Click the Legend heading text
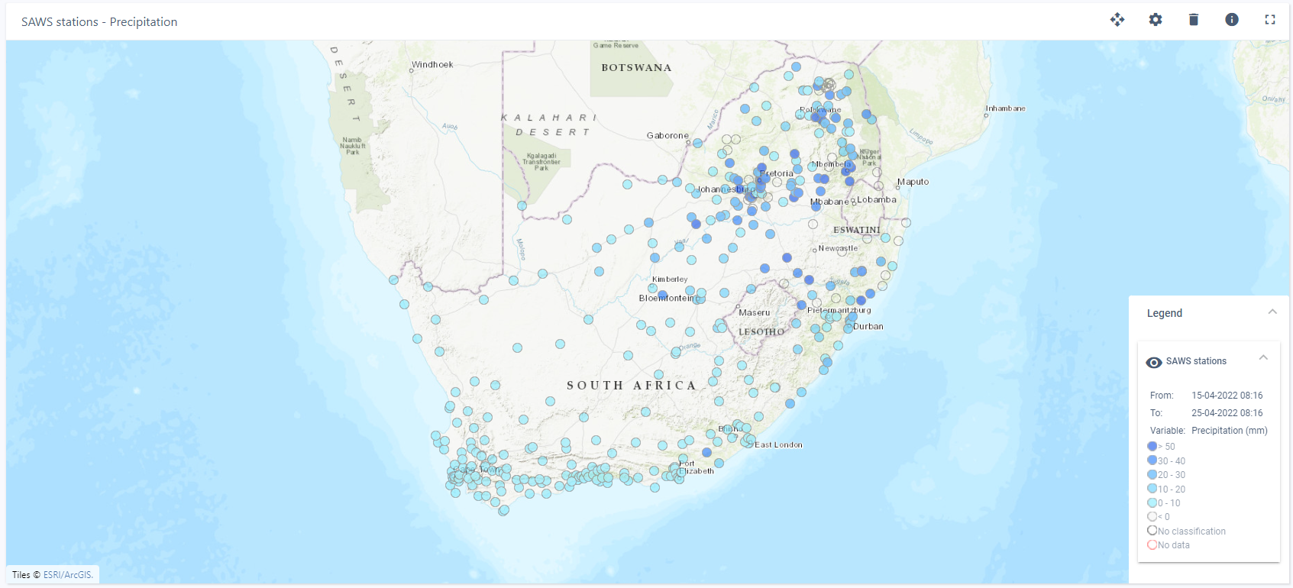 [1164, 313]
